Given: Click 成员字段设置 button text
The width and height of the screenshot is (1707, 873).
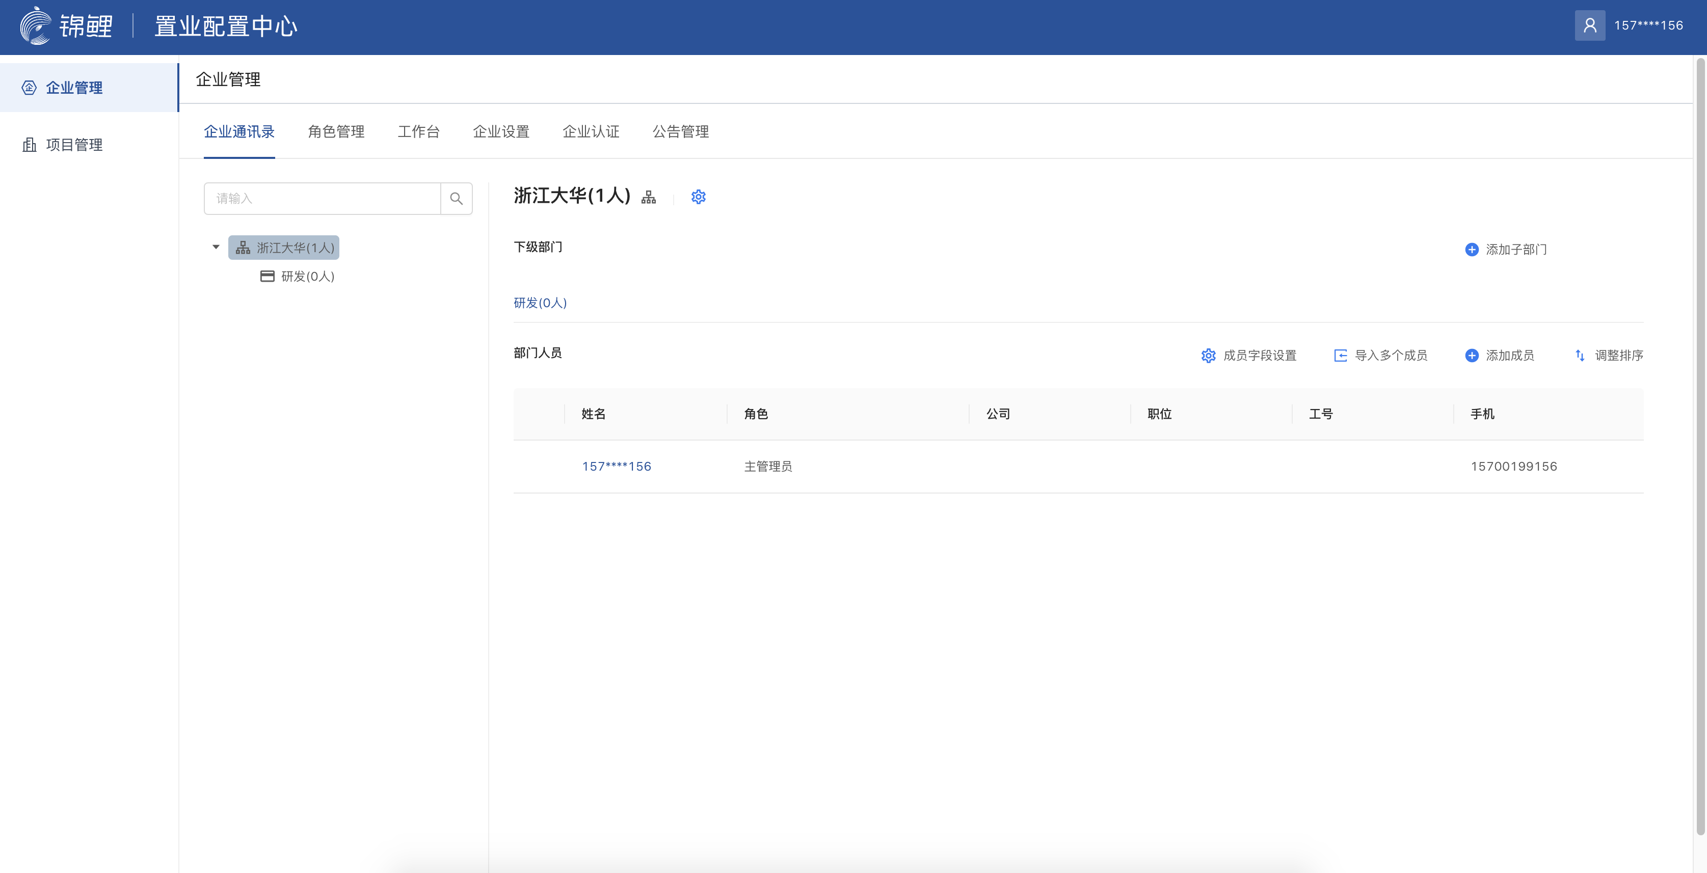Looking at the screenshot, I should (x=1260, y=356).
